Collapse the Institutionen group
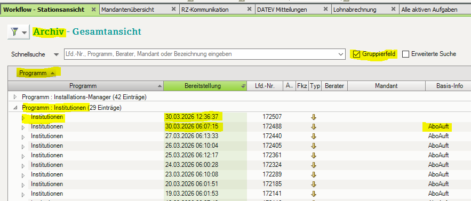This screenshot has height=201, width=471. click(x=15, y=108)
